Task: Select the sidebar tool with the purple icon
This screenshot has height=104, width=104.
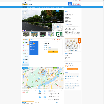Action: [x=25, y=45]
